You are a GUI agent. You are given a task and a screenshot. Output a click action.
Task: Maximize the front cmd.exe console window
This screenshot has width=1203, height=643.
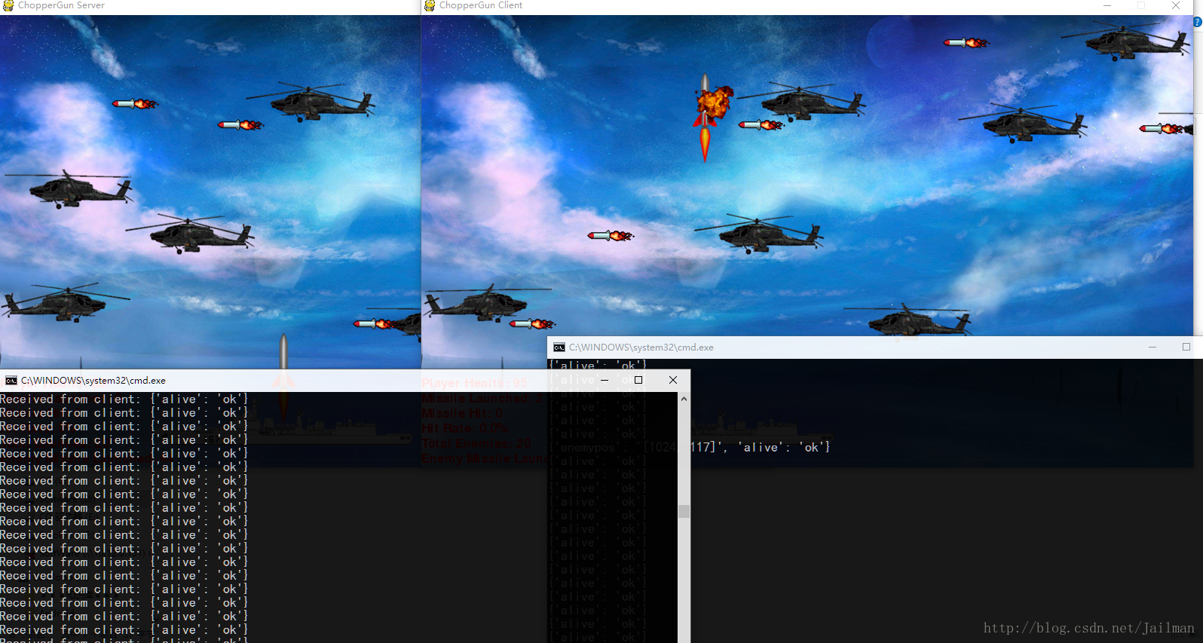(x=638, y=380)
